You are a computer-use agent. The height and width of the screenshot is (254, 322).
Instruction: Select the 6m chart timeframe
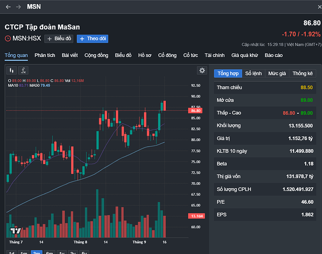(x=49, y=252)
